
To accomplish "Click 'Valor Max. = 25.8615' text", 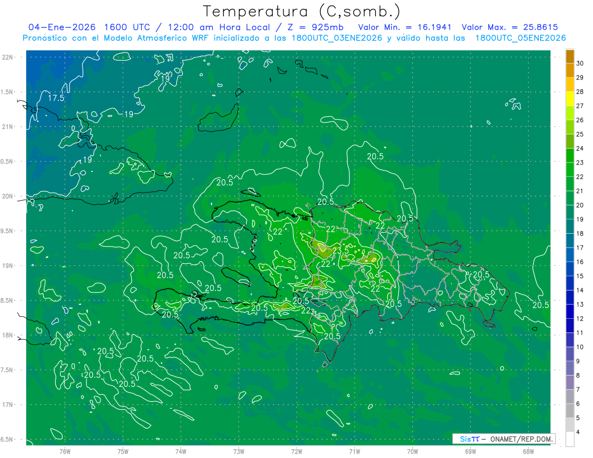I will (509, 28).
